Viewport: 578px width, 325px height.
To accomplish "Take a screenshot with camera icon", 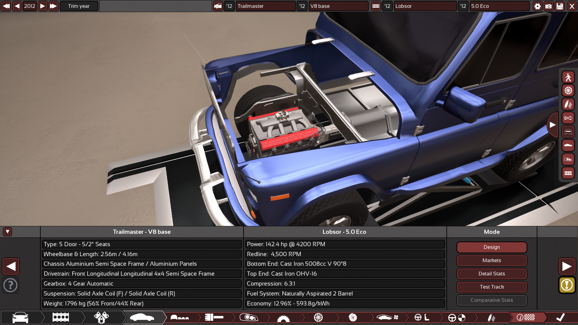I will [548, 6].
